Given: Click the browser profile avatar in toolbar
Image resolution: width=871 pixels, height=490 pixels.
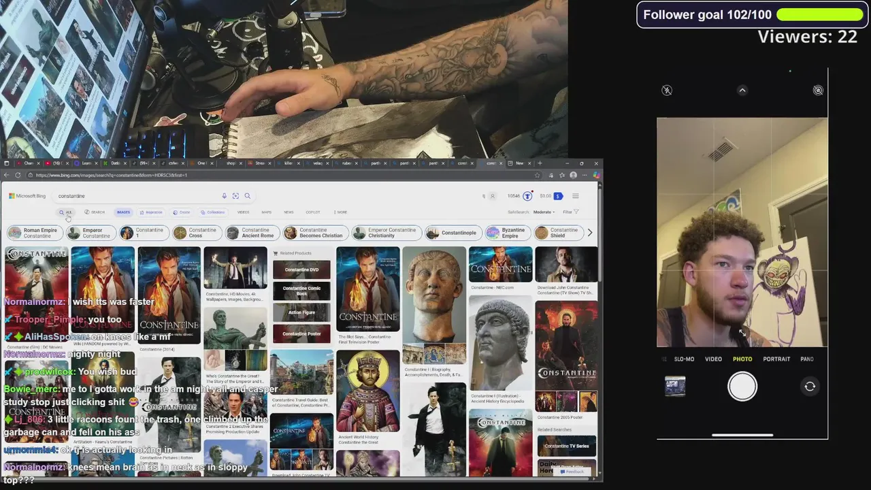Looking at the screenshot, I should [573, 175].
